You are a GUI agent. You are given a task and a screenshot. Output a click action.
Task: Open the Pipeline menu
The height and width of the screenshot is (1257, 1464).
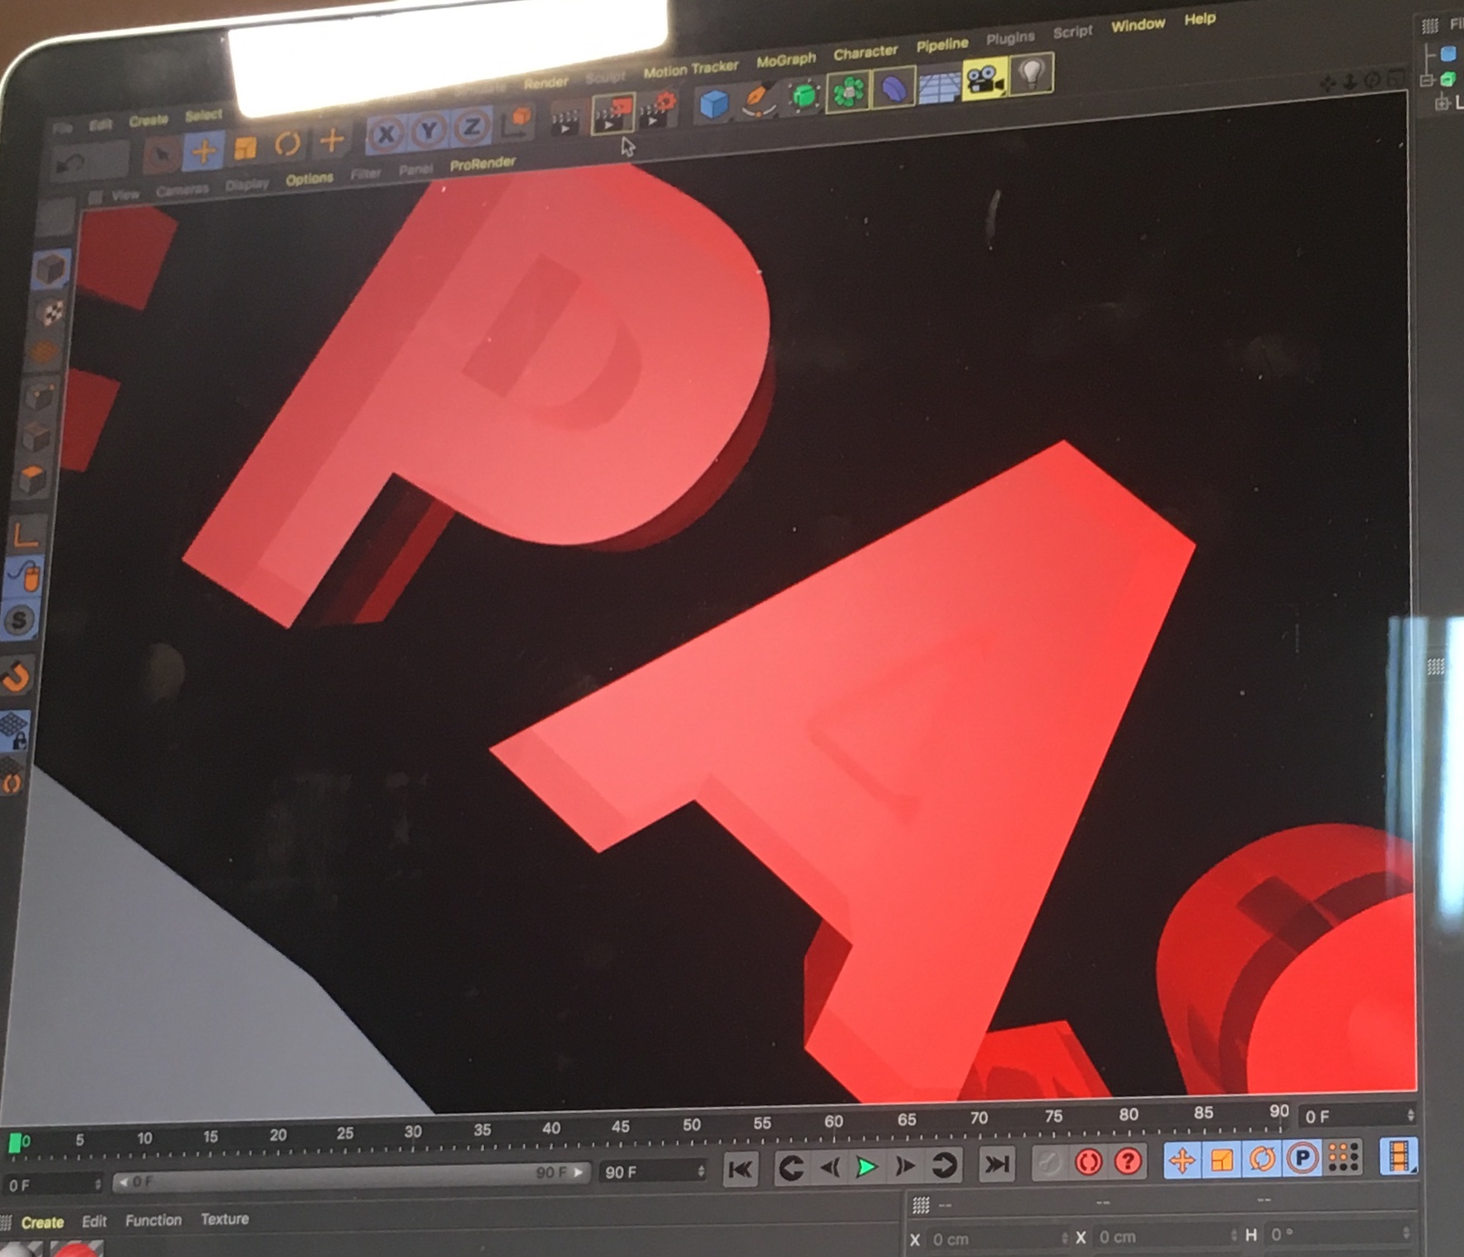[x=942, y=45]
